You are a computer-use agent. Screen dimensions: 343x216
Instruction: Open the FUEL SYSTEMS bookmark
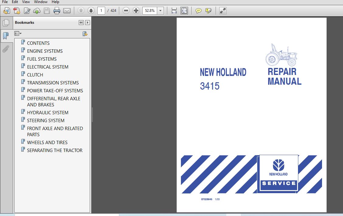coord(42,59)
